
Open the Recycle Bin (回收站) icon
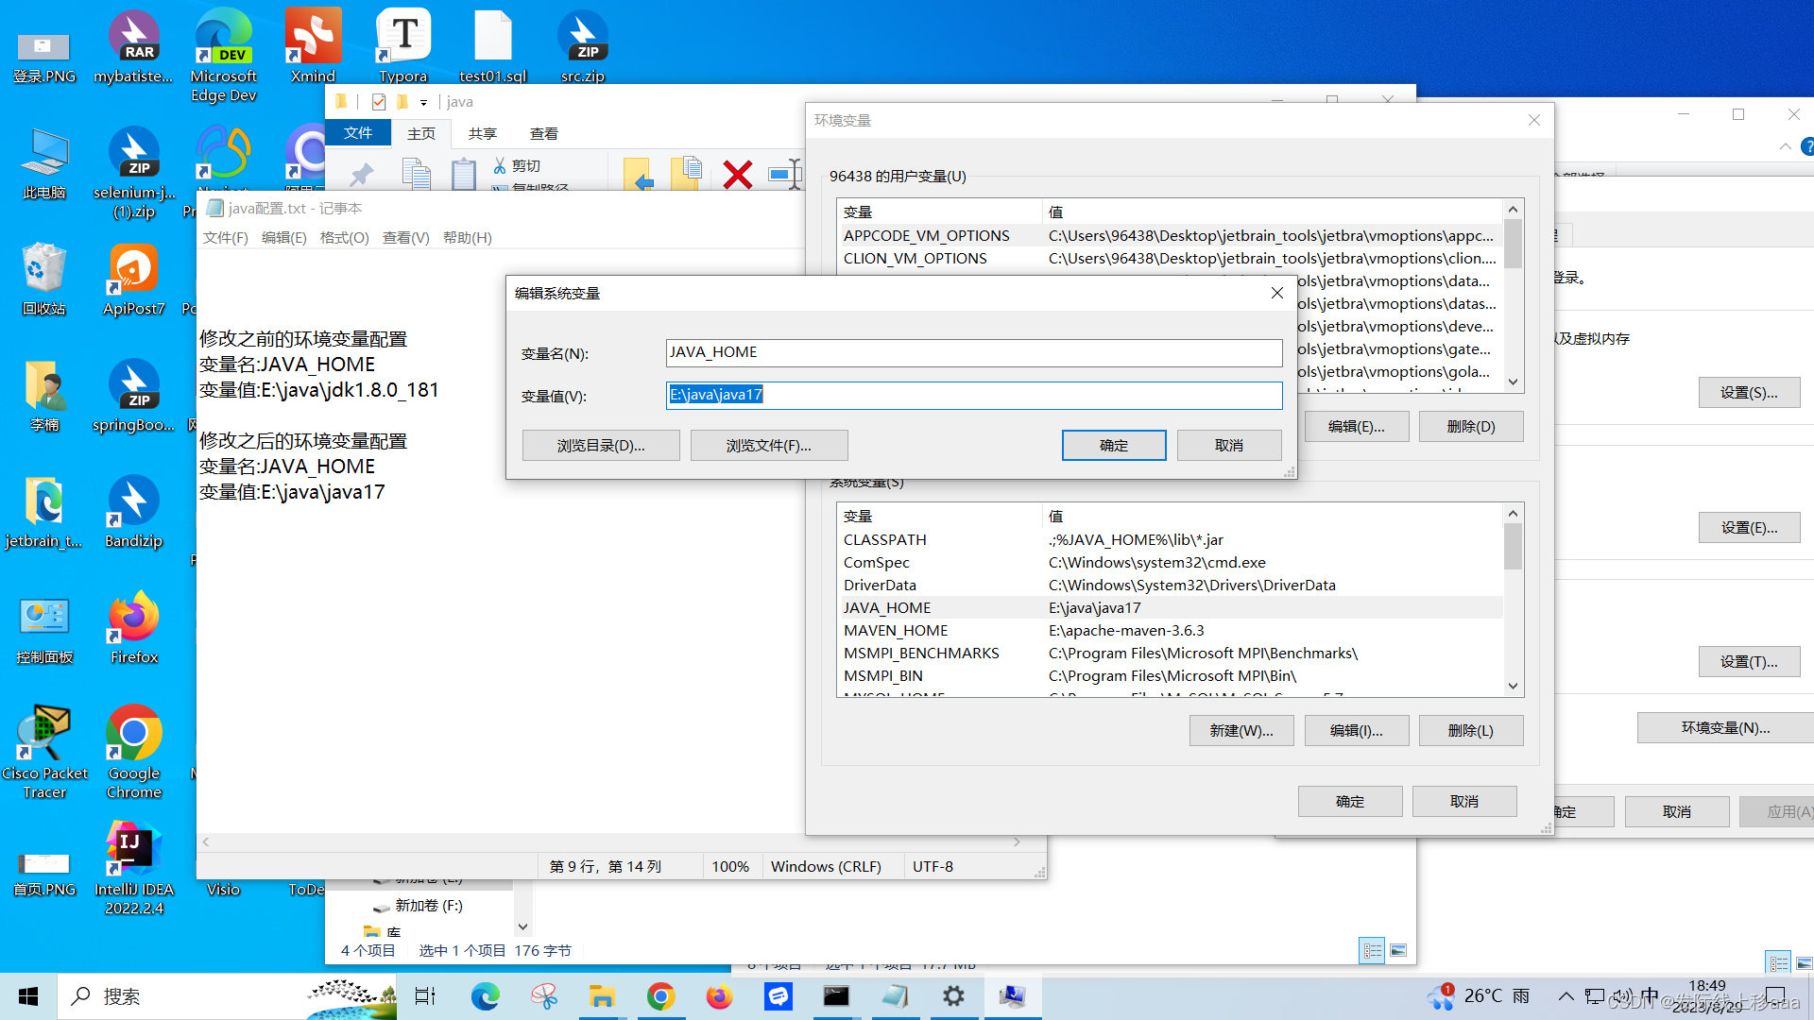click(x=44, y=279)
